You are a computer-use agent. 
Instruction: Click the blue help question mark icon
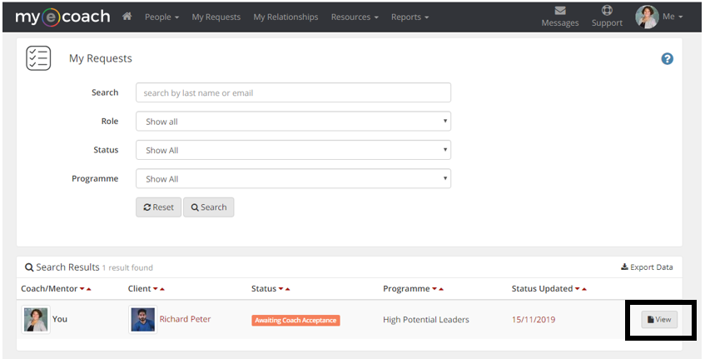click(x=668, y=58)
